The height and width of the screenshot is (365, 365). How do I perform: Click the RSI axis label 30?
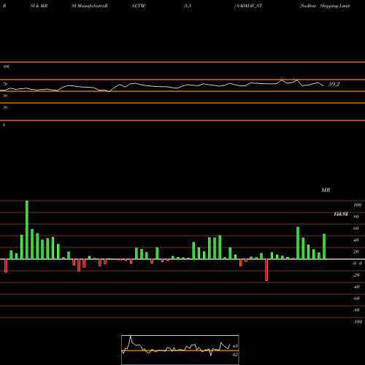click(5, 107)
